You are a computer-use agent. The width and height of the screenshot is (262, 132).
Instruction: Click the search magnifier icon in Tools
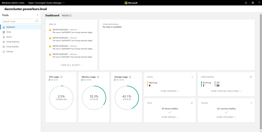pyautogui.click(x=37, y=21)
